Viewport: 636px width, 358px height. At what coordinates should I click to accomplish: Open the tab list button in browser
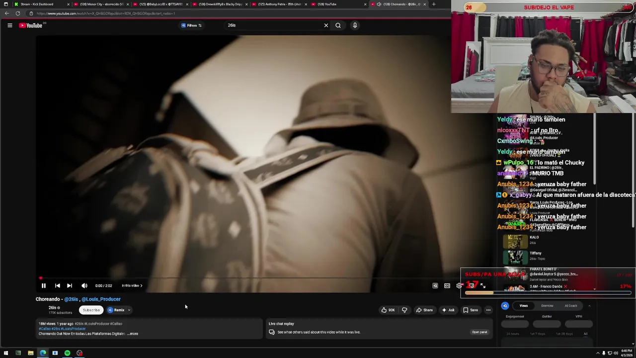6,4
